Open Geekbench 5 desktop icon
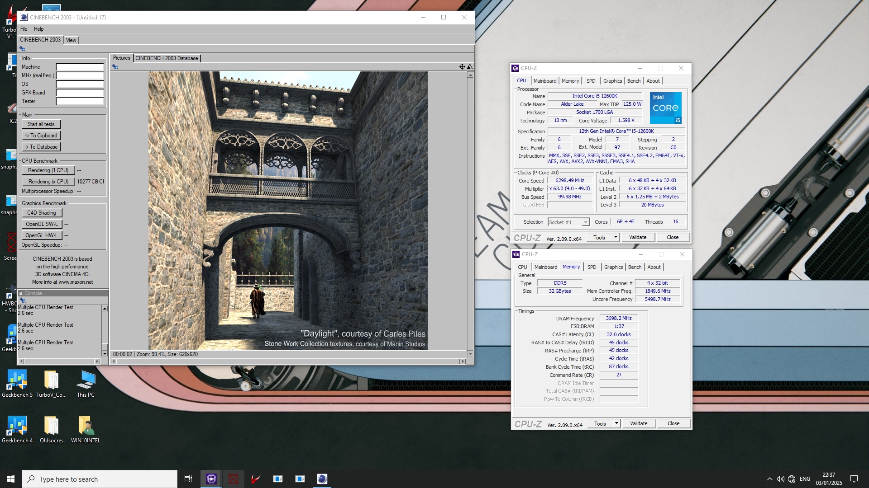This screenshot has height=488, width=869. 17,384
